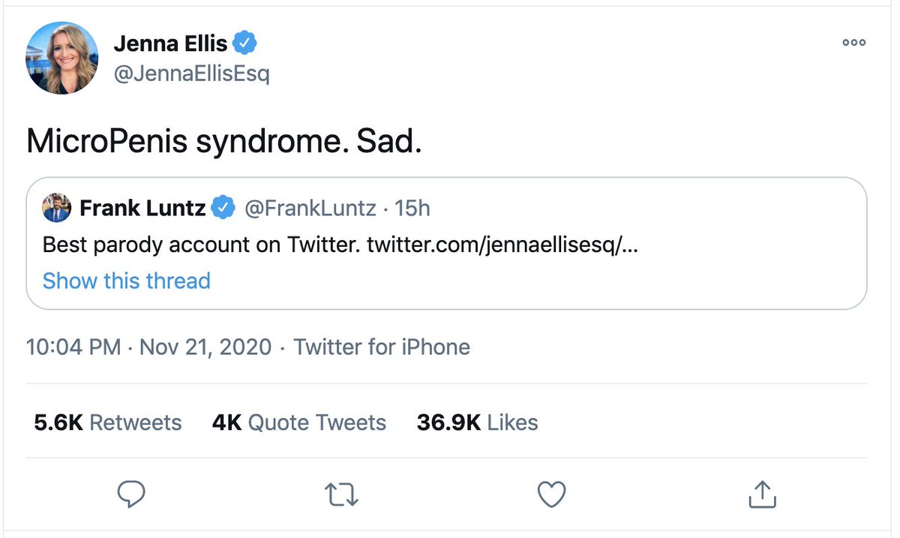Open the three-dot more options menu
This screenshot has height=538, width=900.
[853, 43]
